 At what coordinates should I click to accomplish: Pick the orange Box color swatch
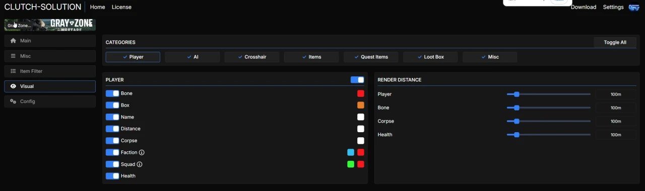[x=361, y=105]
